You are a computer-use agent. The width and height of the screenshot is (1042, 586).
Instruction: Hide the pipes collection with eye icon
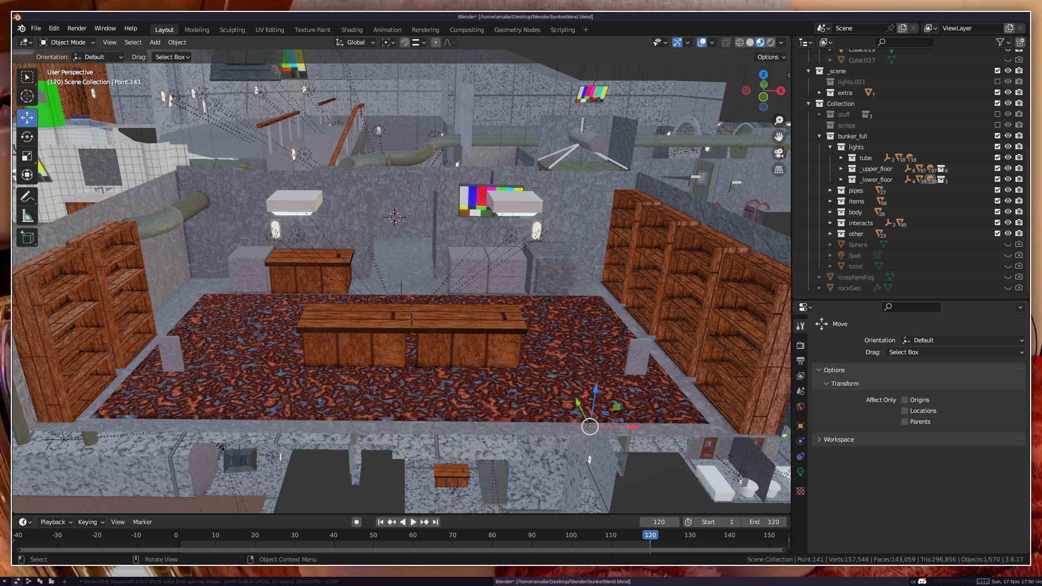point(1008,190)
